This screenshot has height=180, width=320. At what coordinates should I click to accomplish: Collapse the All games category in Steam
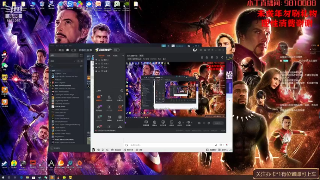coord(51,71)
